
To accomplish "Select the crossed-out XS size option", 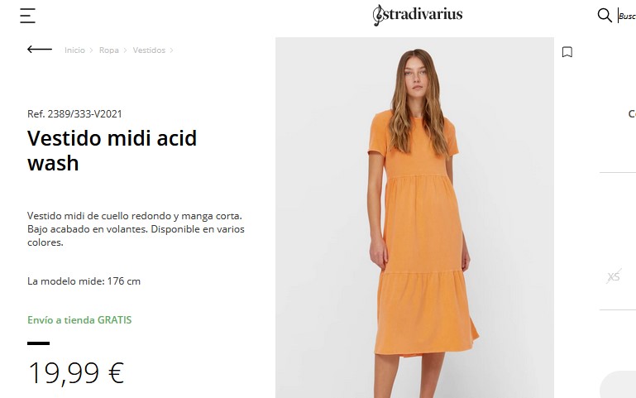I will pos(614,276).
